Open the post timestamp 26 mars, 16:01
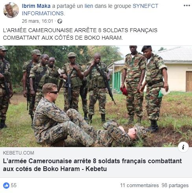 (x=37, y=21)
